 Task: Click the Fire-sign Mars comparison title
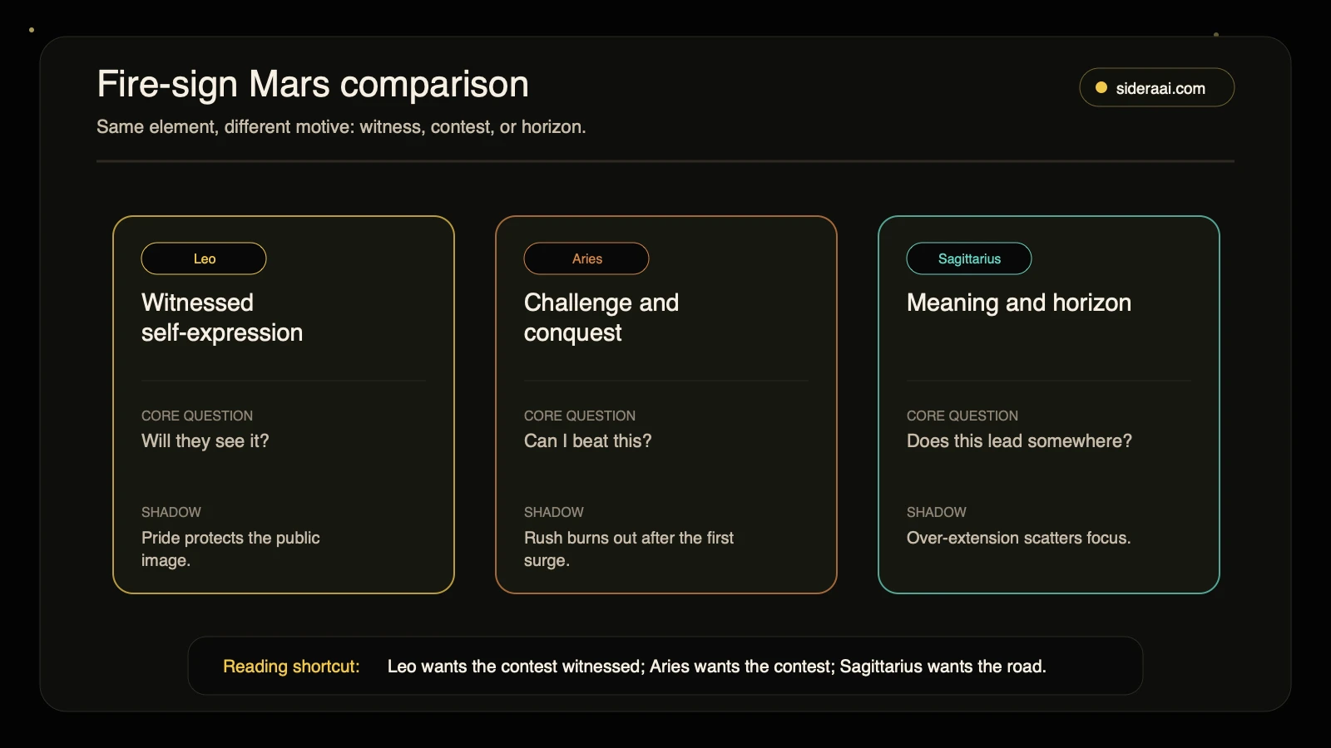coord(313,84)
